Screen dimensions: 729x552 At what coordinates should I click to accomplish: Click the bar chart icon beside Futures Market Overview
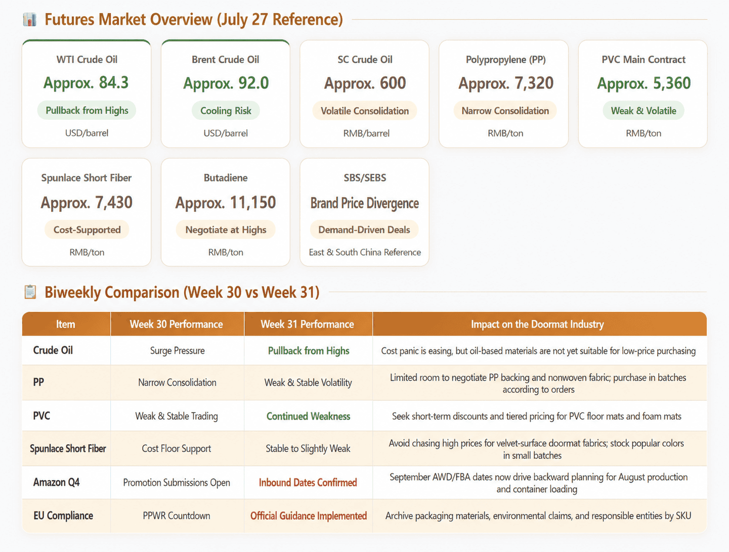click(x=30, y=20)
